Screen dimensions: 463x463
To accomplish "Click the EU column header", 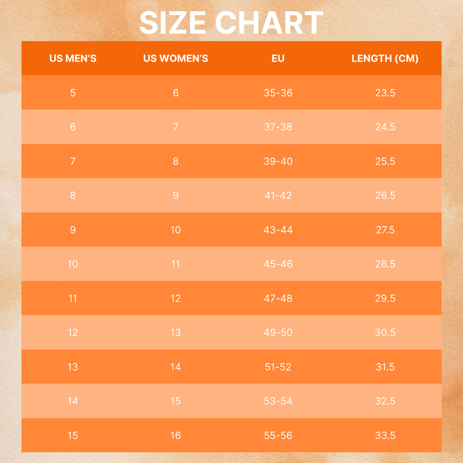I will pyautogui.click(x=278, y=59).
